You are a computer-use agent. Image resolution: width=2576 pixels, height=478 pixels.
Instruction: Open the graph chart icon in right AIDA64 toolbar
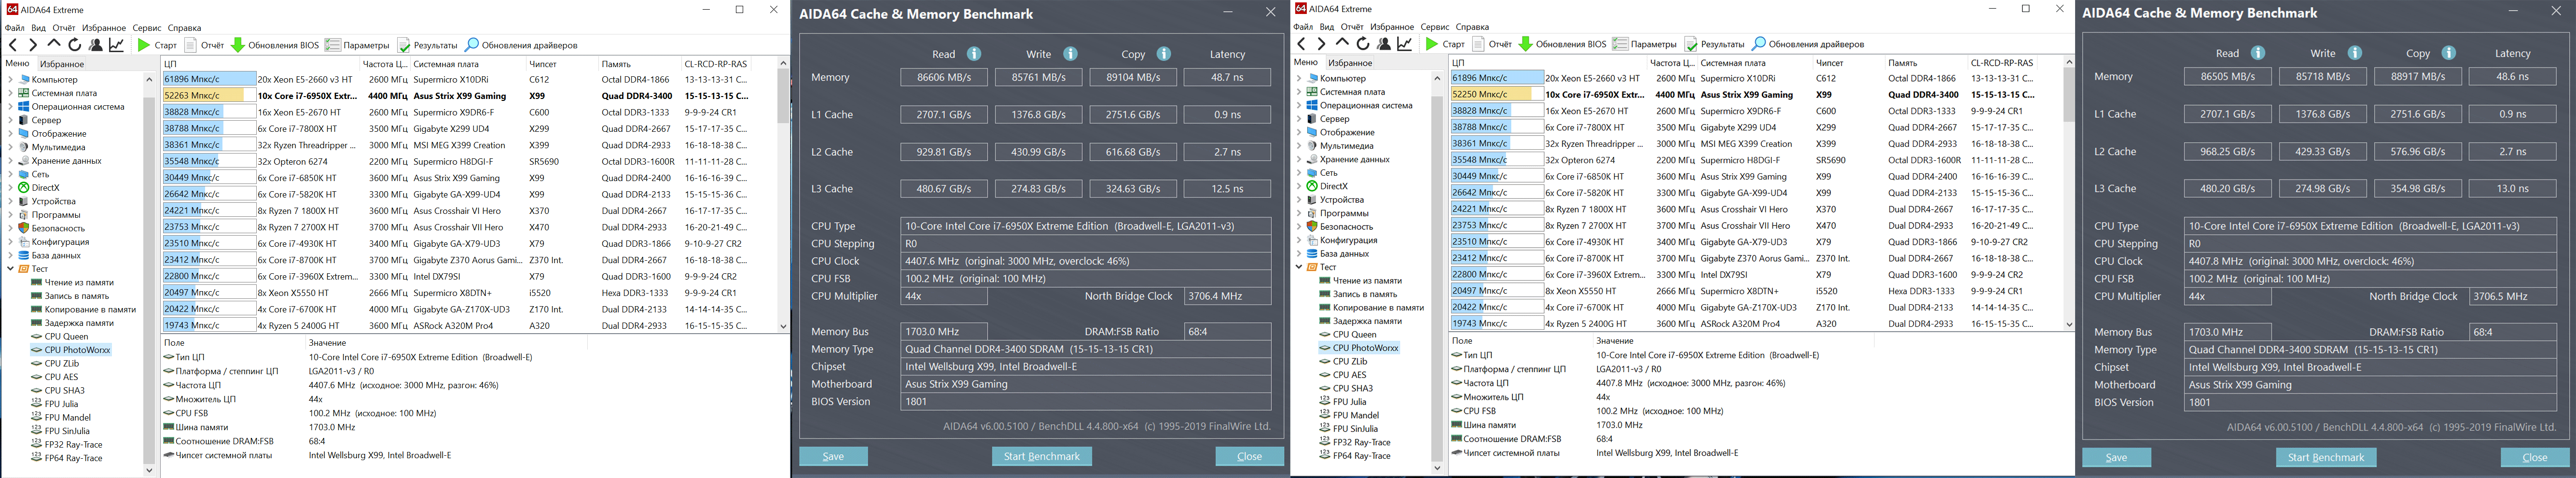pyautogui.click(x=1405, y=44)
